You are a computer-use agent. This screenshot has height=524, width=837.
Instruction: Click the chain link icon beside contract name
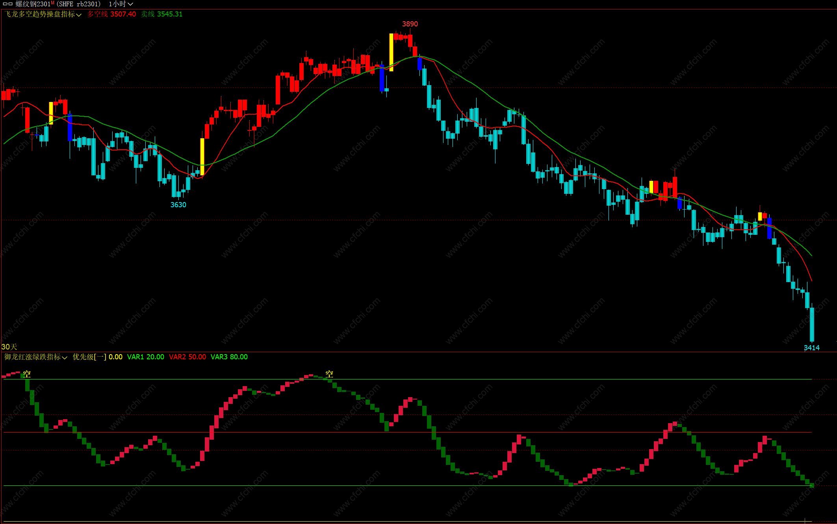[x=8, y=4]
